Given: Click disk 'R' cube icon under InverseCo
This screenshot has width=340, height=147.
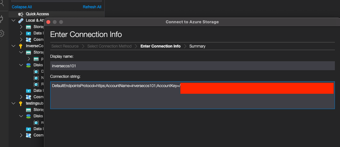Looking at the screenshot, I should click(36, 84).
